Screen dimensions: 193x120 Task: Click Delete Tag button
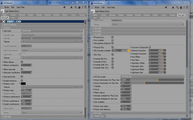[99, 116]
